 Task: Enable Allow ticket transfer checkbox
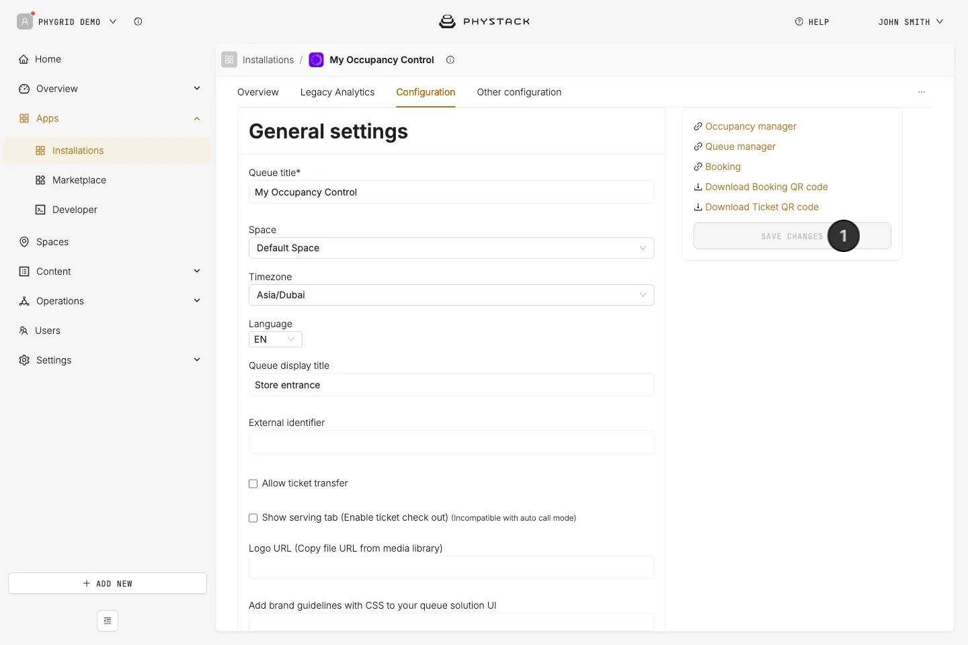click(253, 484)
